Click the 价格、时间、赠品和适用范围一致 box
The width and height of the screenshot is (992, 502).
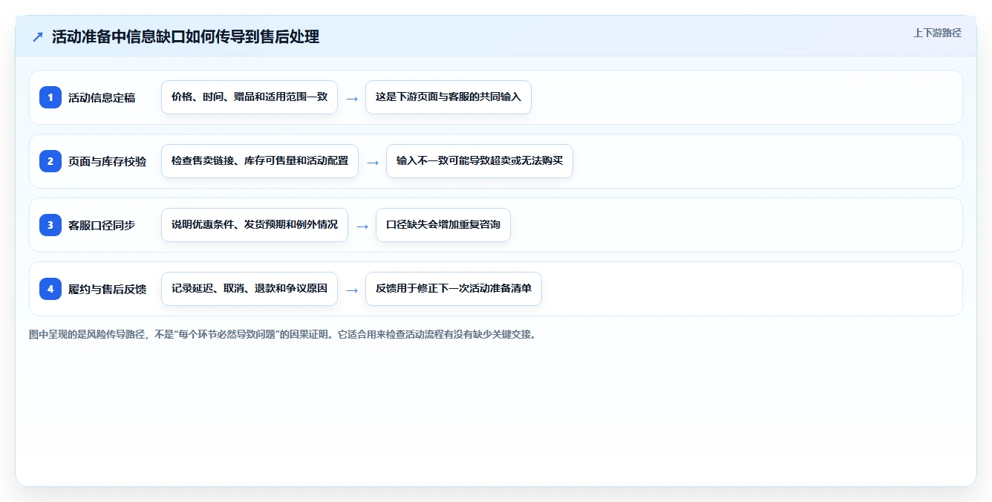coord(249,97)
